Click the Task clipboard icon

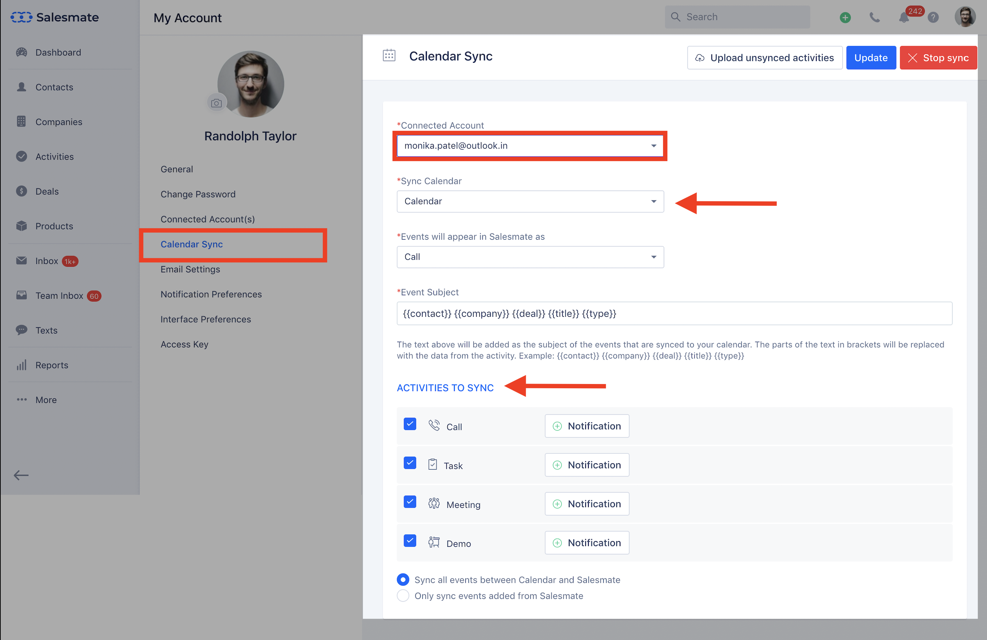click(433, 464)
